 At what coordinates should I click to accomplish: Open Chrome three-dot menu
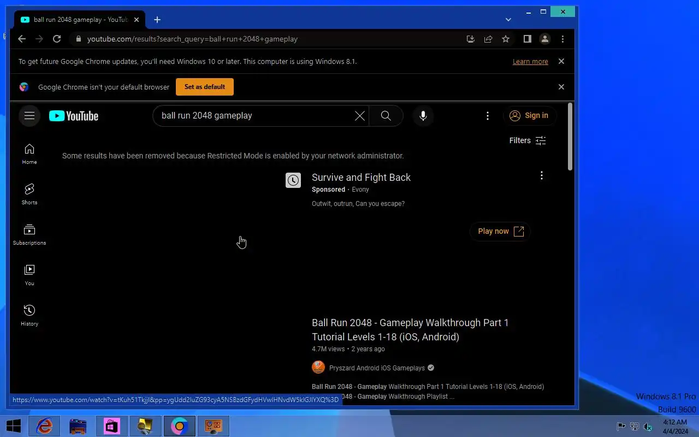tap(562, 39)
